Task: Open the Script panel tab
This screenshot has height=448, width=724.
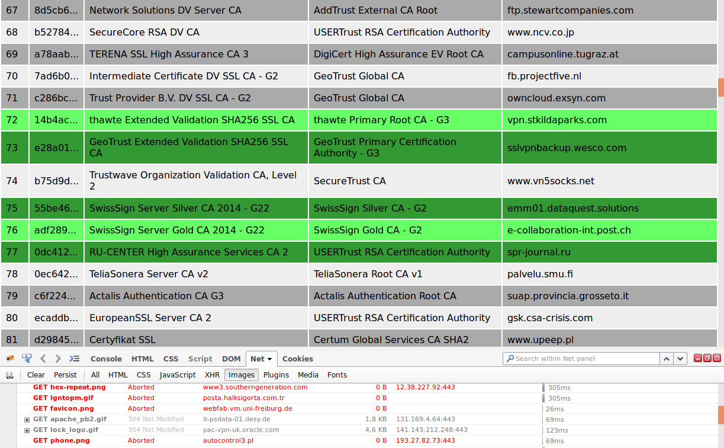Action: click(x=200, y=359)
